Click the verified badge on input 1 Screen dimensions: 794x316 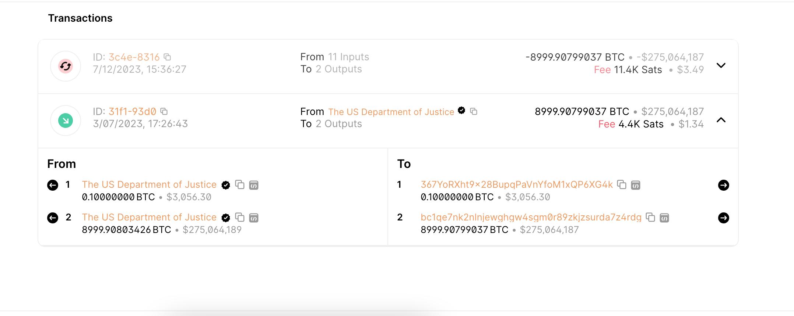226,185
